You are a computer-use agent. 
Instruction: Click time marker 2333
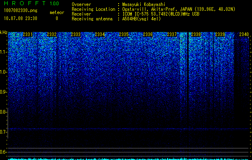tap(76, 34)
